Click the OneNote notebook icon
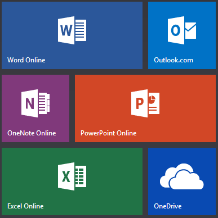The width and height of the screenshot is (218, 218). [x=35, y=103]
